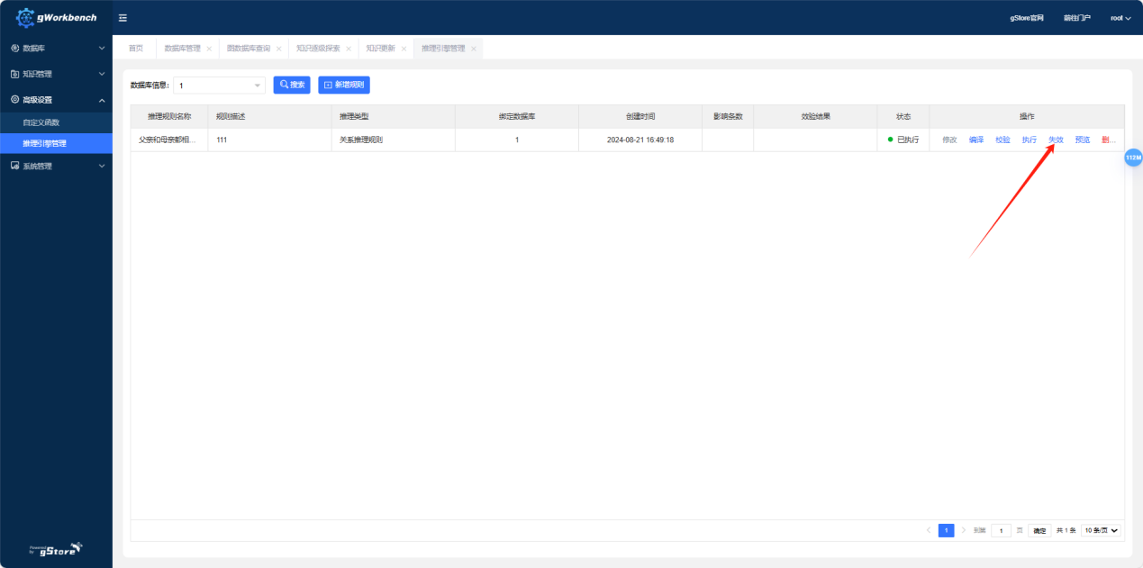
Task: Switch to the 首页 tab
Action: (x=135, y=49)
